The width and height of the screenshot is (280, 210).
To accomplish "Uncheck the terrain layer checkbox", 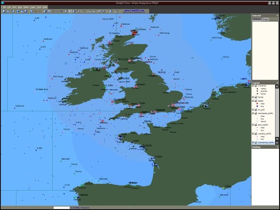I will pos(256,97).
